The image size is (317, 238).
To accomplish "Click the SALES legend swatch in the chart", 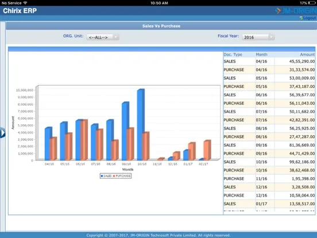I will [x=102, y=176].
